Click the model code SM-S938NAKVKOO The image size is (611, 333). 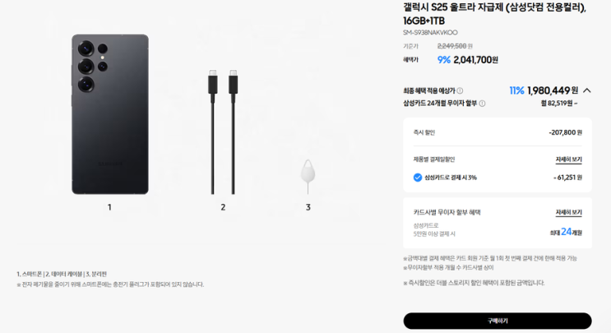430,32
